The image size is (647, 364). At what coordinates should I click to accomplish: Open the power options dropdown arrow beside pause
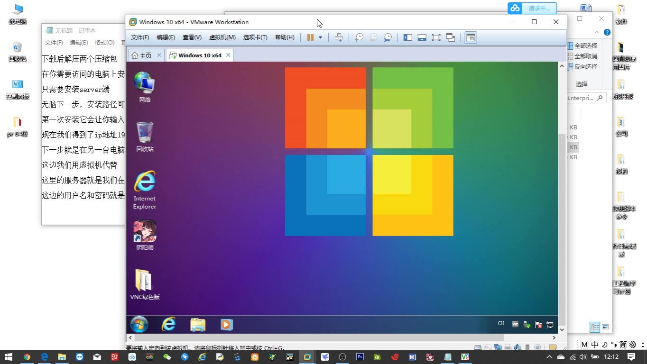tap(321, 37)
